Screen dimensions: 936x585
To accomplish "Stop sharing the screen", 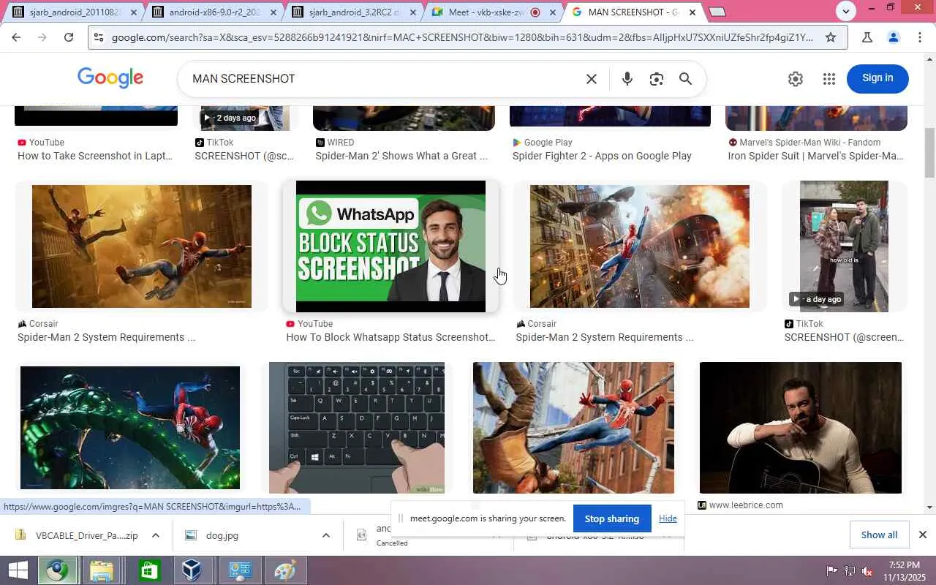I will pyautogui.click(x=612, y=518).
